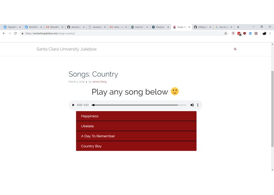This screenshot has height=195, width=274.
Task: Switch to the Google how to tab
Action: 223,27
